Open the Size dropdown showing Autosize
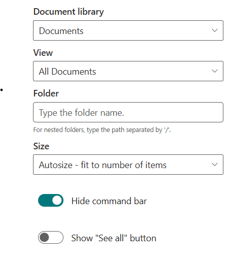The height and width of the screenshot is (259, 230). [x=128, y=165]
